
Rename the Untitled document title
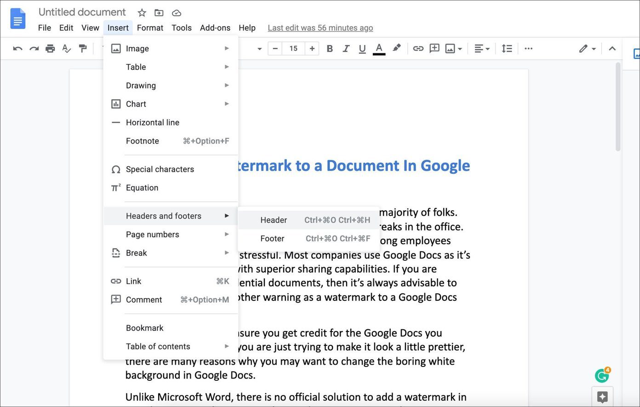pos(82,12)
